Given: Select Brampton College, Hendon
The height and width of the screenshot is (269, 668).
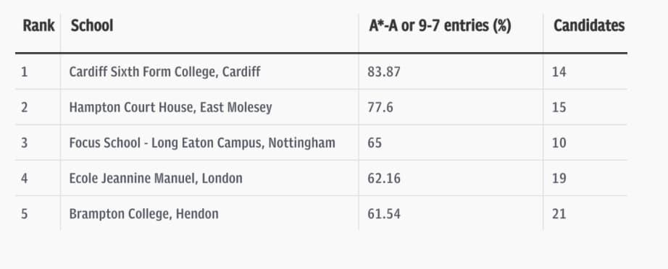Looking at the screenshot, I should tap(143, 214).
